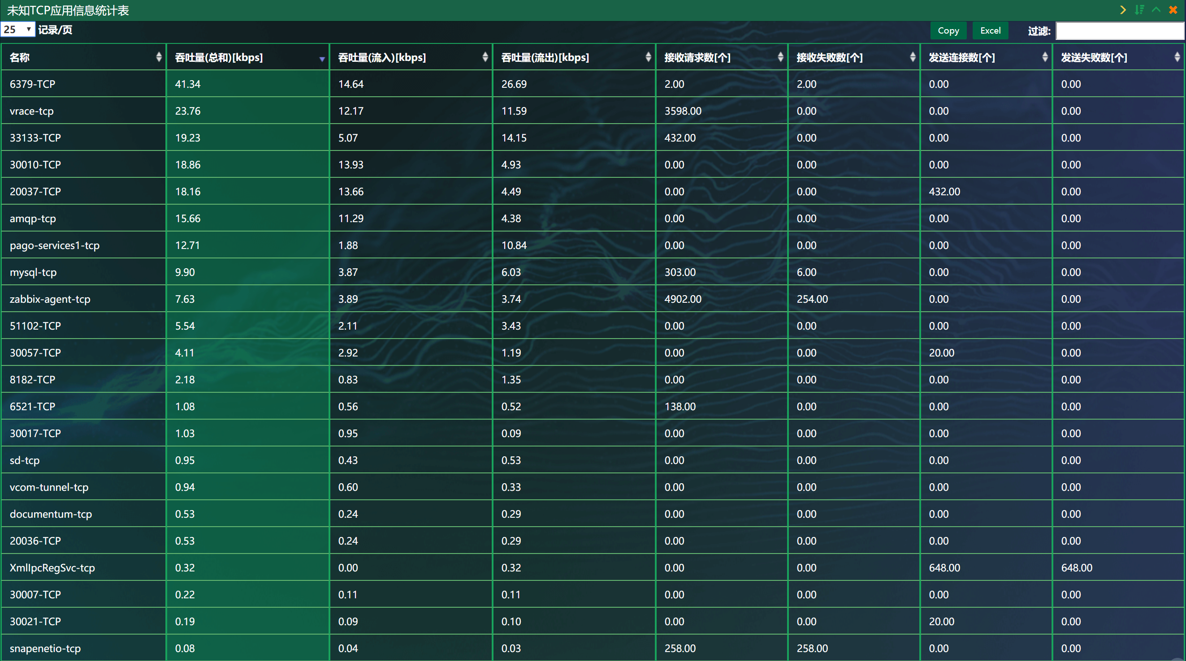This screenshot has width=1186, height=661.
Task: Click received requests 303.00 in mysql-tcp row
Action: coord(680,272)
